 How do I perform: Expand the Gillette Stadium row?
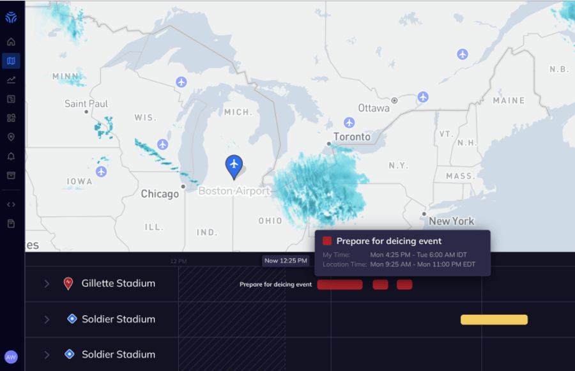click(47, 284)
